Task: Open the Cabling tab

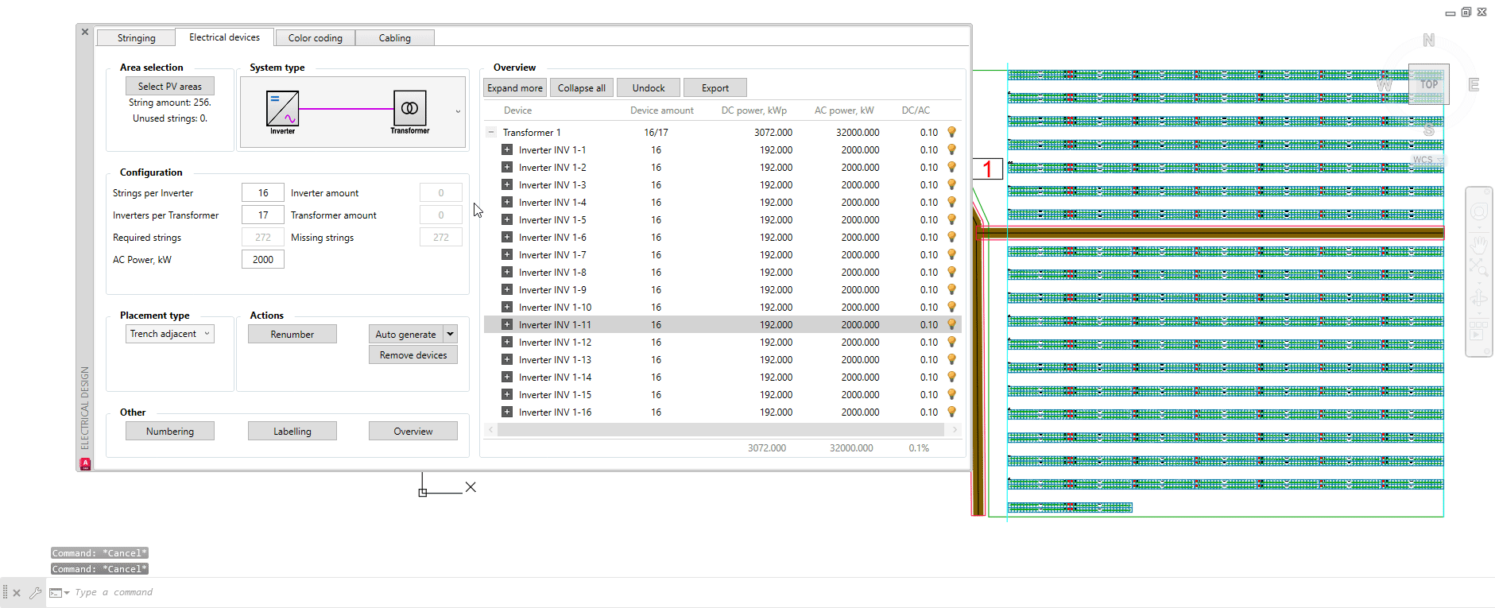Action: tap(395, 37)
